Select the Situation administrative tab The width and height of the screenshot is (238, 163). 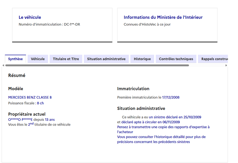click(x=106, y=59)
